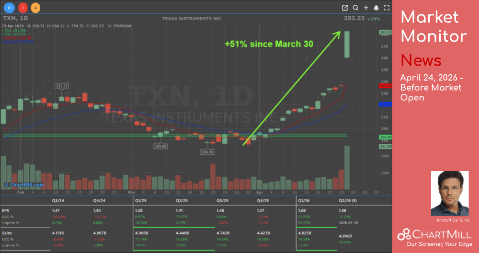Image resolution: width=479 pixels, height=253 pixels.
Task: Open chart in new window icon
Action: [345, 8]
